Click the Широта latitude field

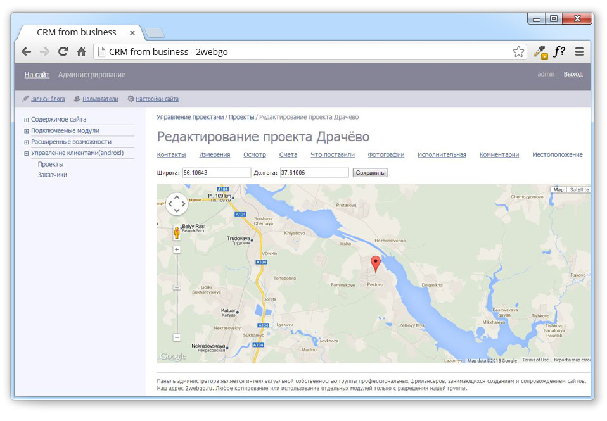coord(217,173)
